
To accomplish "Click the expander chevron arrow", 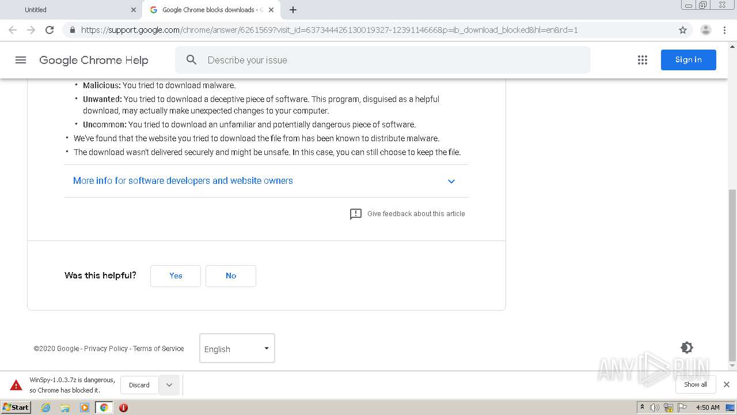I will (451, 182).
